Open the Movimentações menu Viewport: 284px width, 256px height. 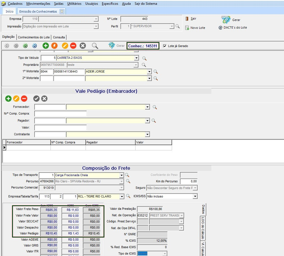point(38,4)
